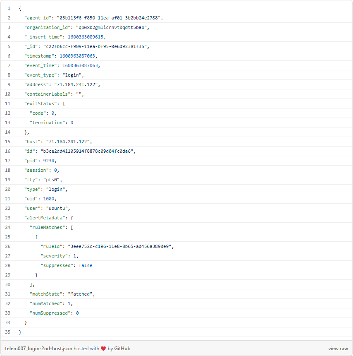Click the "code" key on line 12

click(38, 113)
